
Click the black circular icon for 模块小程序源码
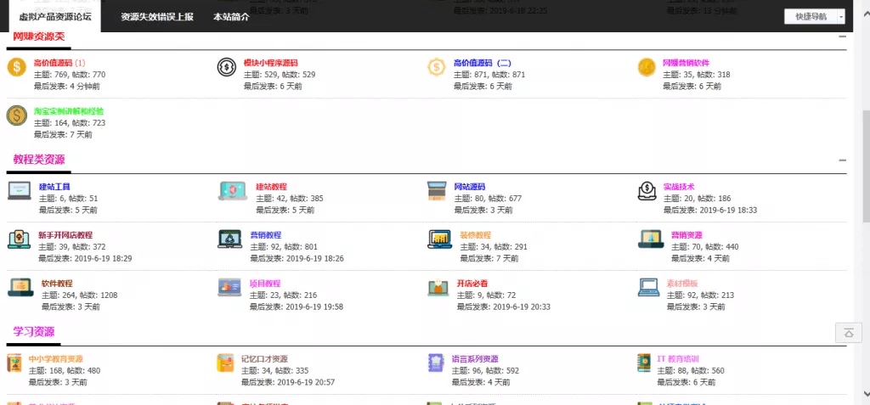(x=226, y=67)
